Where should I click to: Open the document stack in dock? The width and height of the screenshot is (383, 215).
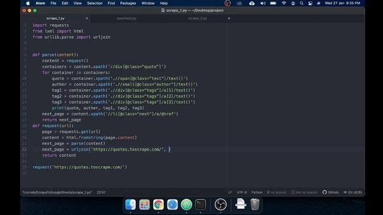point(241,204)
